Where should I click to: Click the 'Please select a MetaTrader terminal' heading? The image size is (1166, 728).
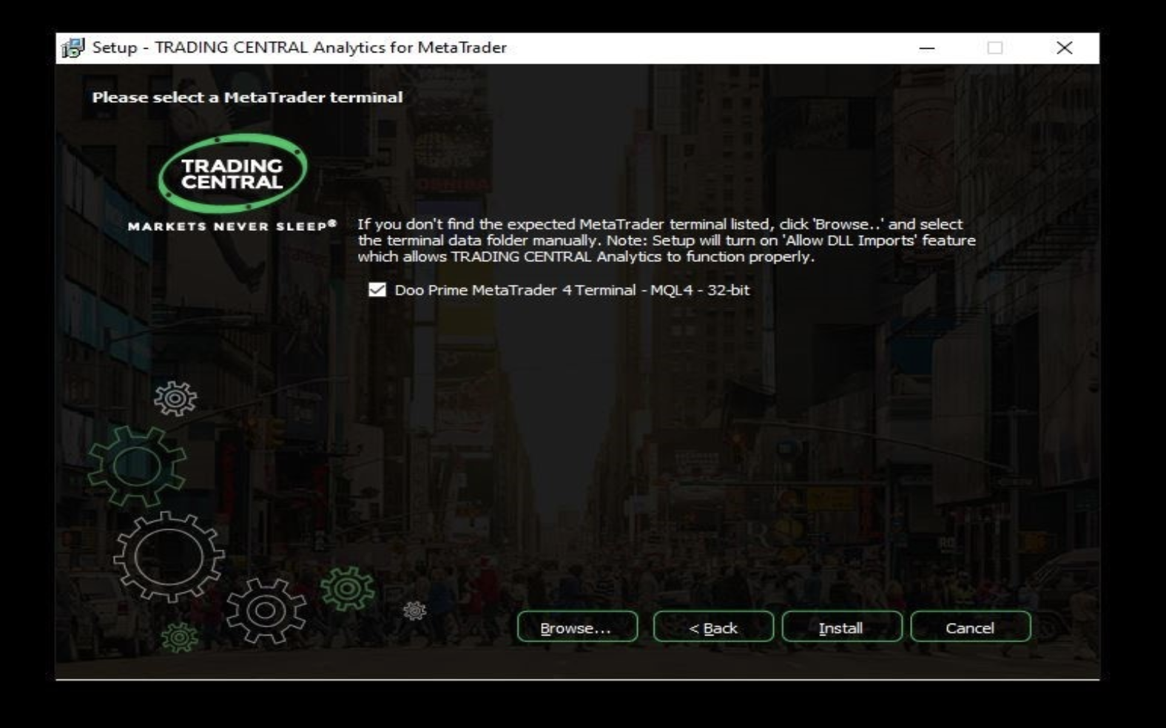(247, 97)
